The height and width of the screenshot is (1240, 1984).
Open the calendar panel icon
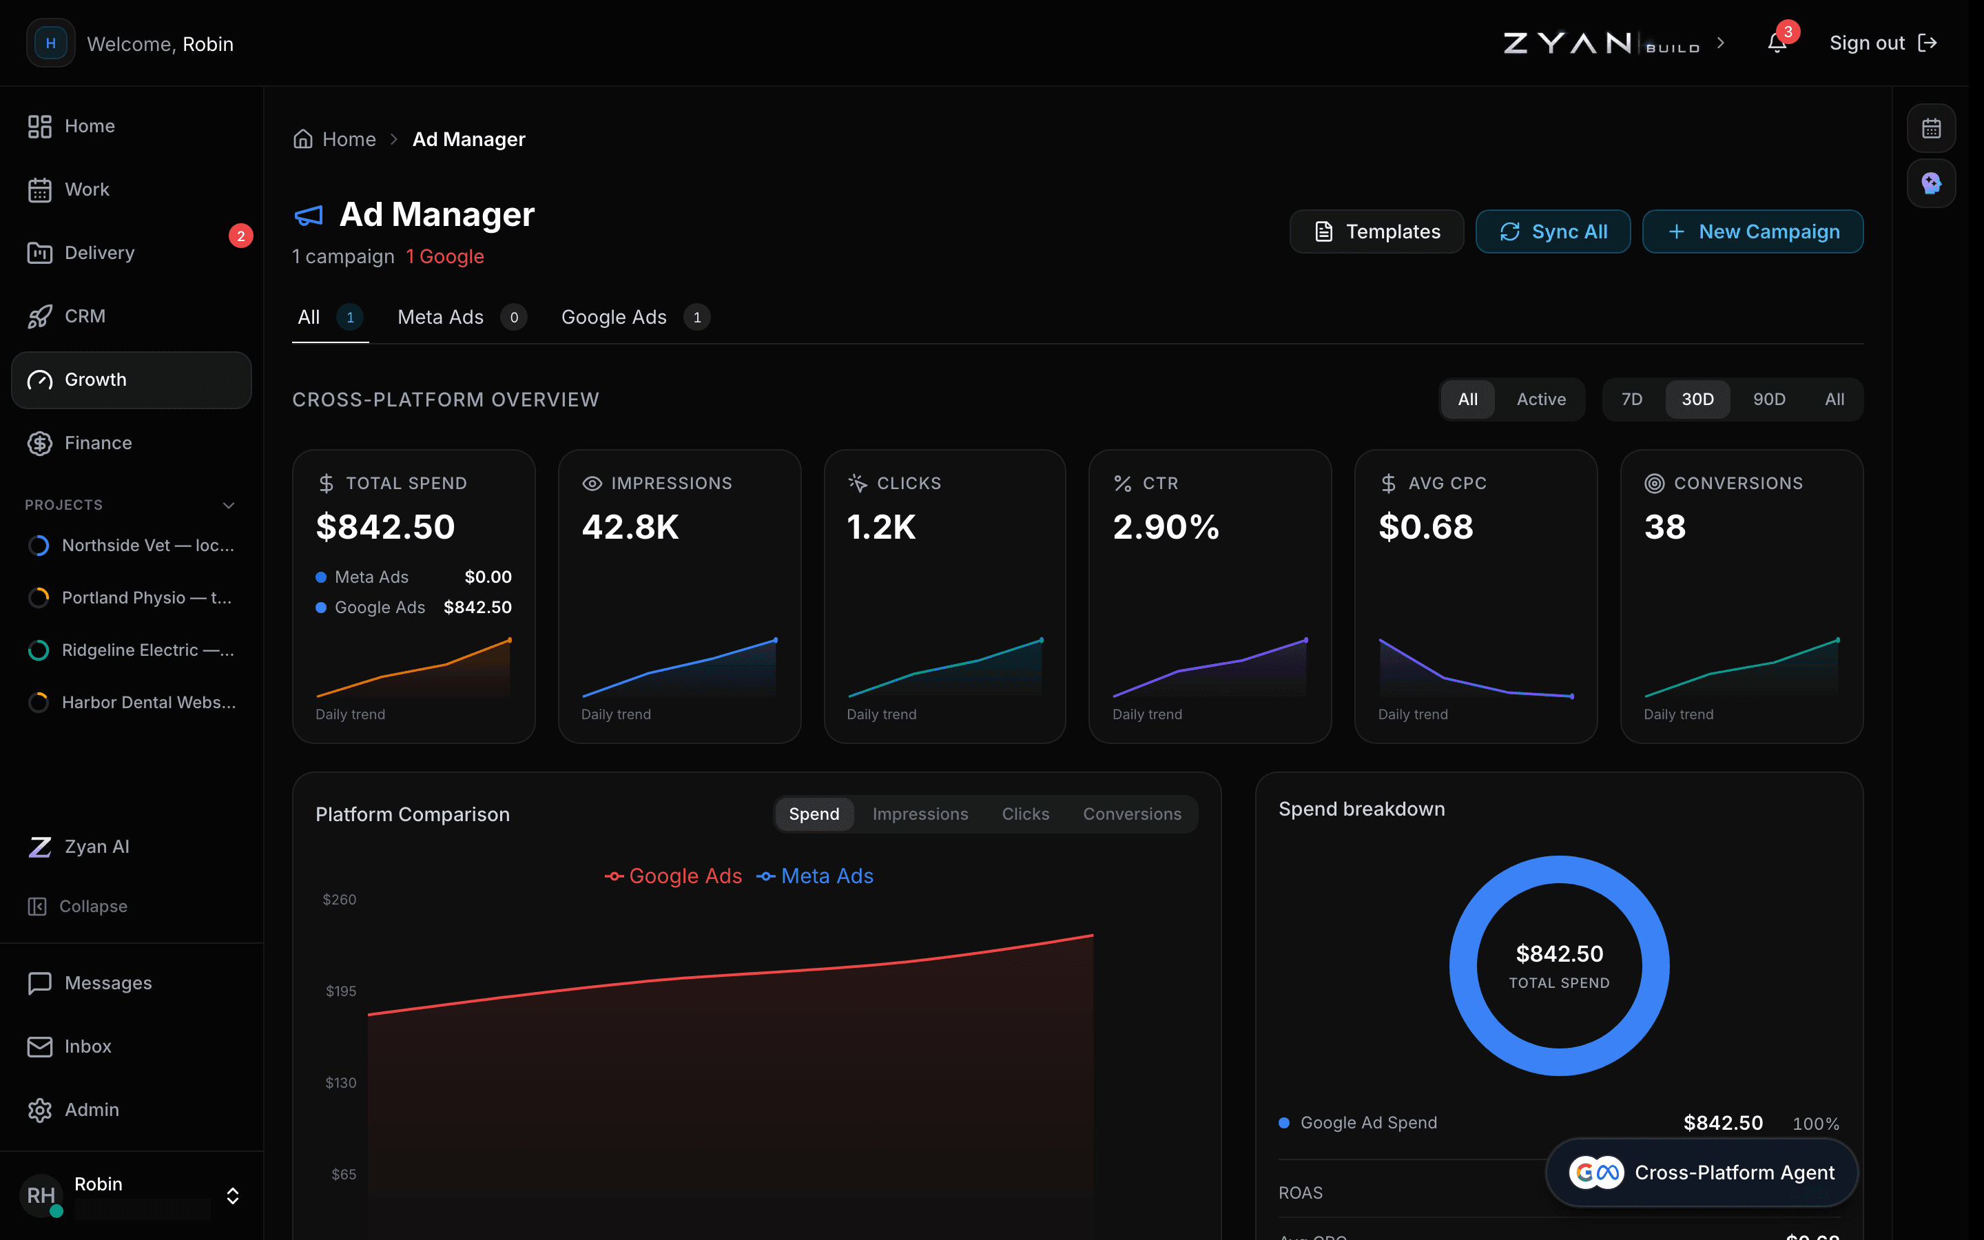(1931, 129)
